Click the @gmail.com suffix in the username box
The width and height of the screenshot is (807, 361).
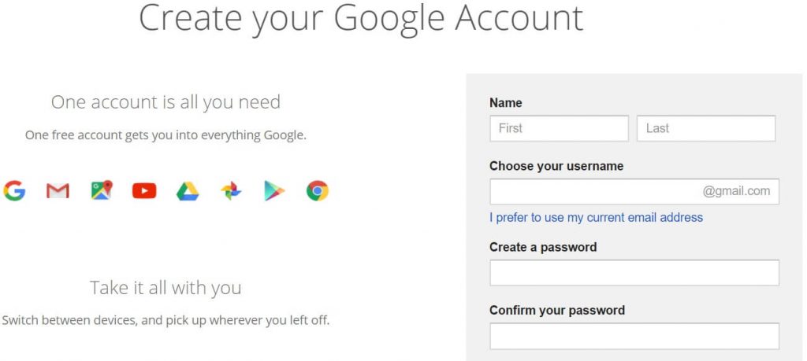coord(737,192)
